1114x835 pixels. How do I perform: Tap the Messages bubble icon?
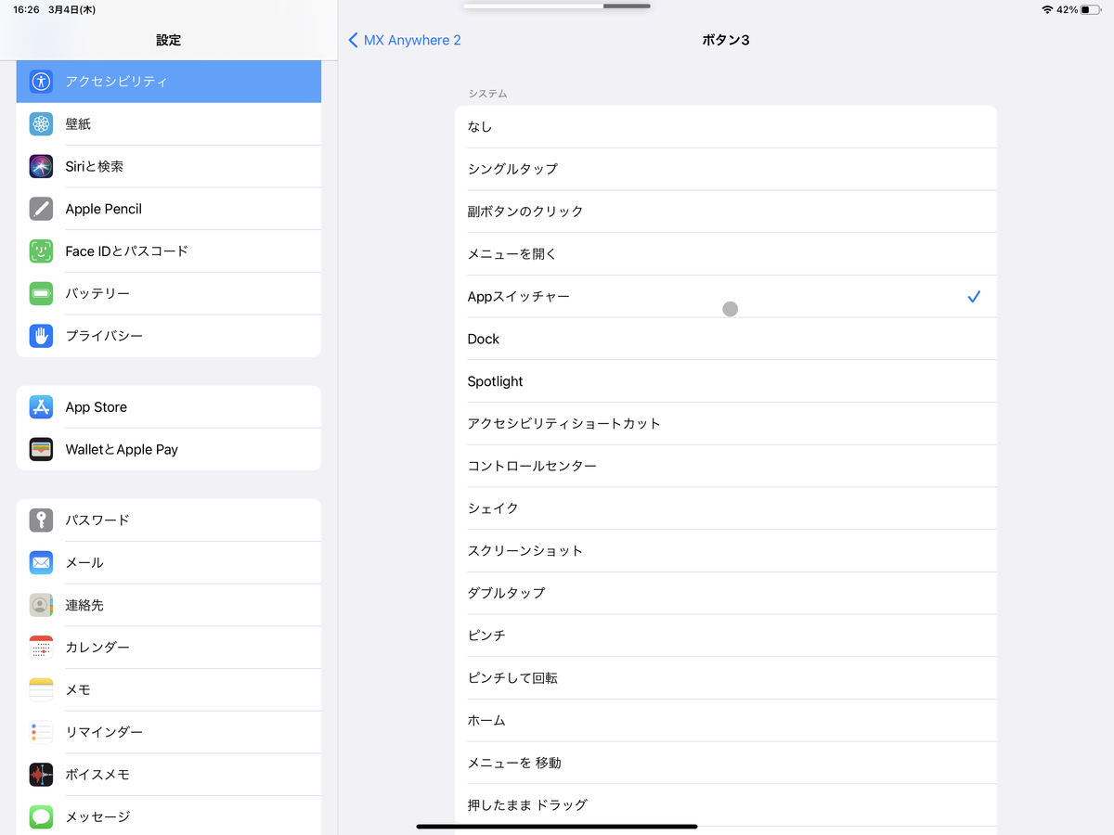pos(41,817)
